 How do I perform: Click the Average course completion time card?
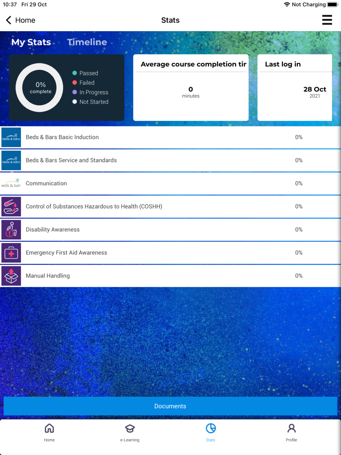(x=191, y=88)
